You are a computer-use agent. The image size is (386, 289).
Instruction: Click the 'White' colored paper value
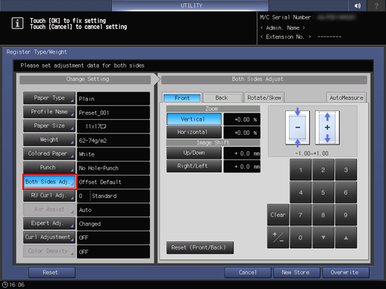[x=113, y=154]
